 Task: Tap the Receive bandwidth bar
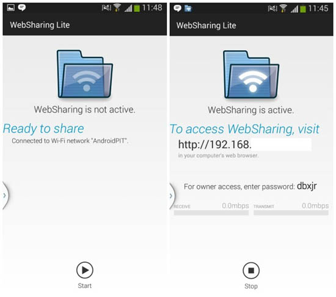click(x=211, y=213)
